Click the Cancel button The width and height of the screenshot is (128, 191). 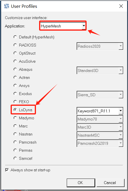pyautogui.click(x=110, y=183)
